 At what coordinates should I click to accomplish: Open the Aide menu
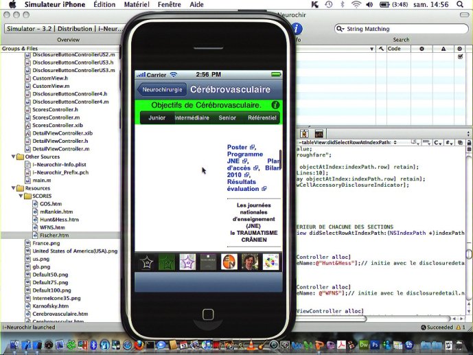click(196, 5)
